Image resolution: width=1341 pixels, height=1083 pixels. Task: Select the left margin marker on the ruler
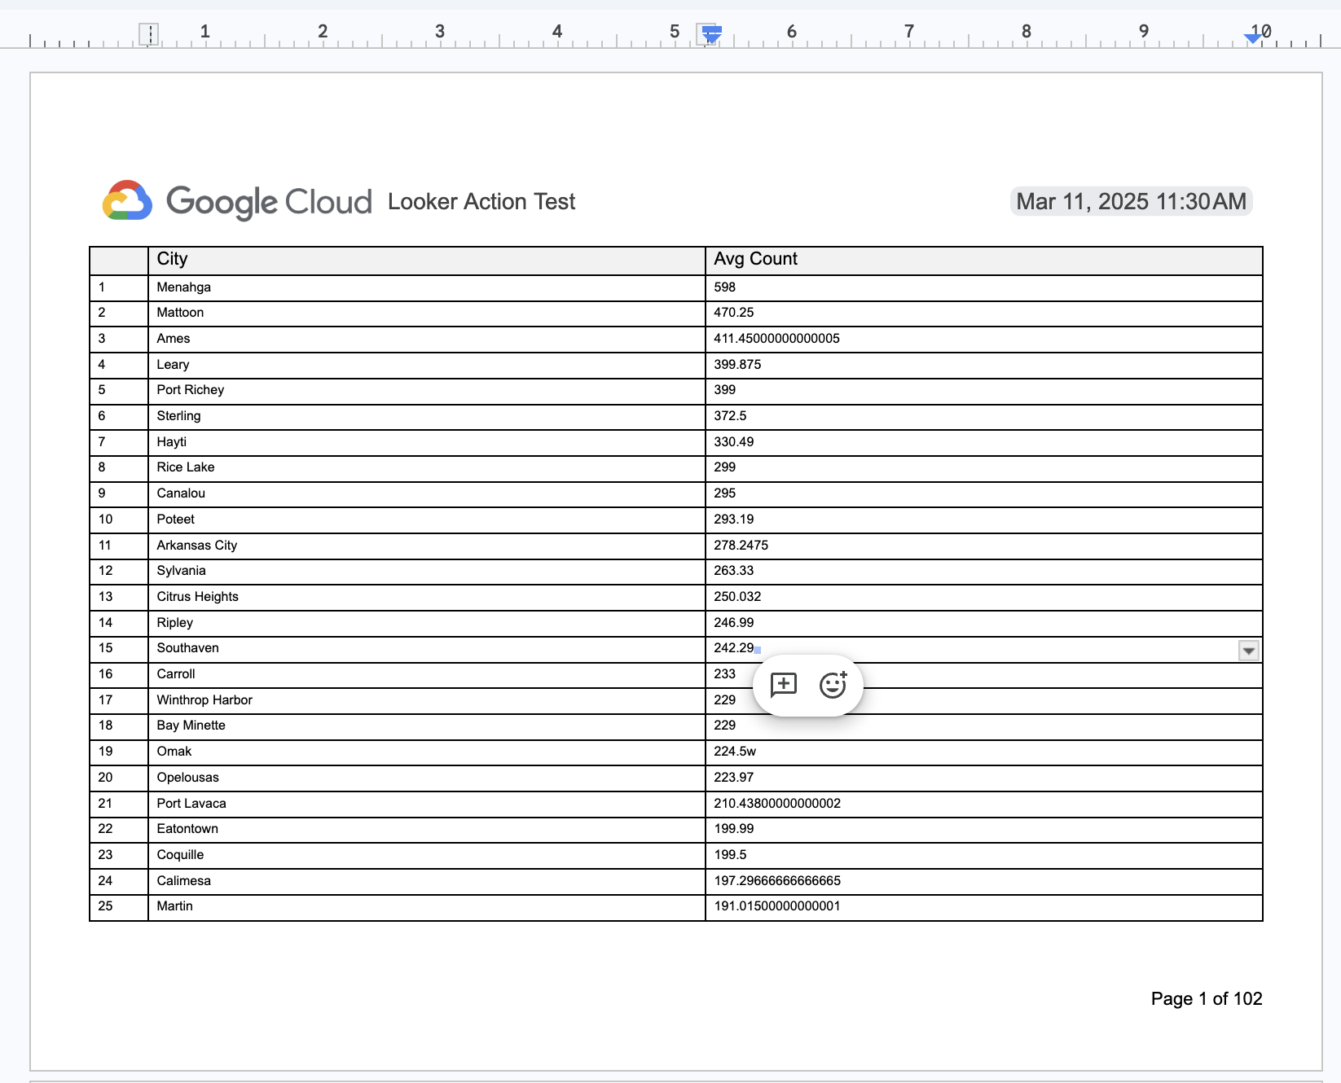click(x=149, y=34)
